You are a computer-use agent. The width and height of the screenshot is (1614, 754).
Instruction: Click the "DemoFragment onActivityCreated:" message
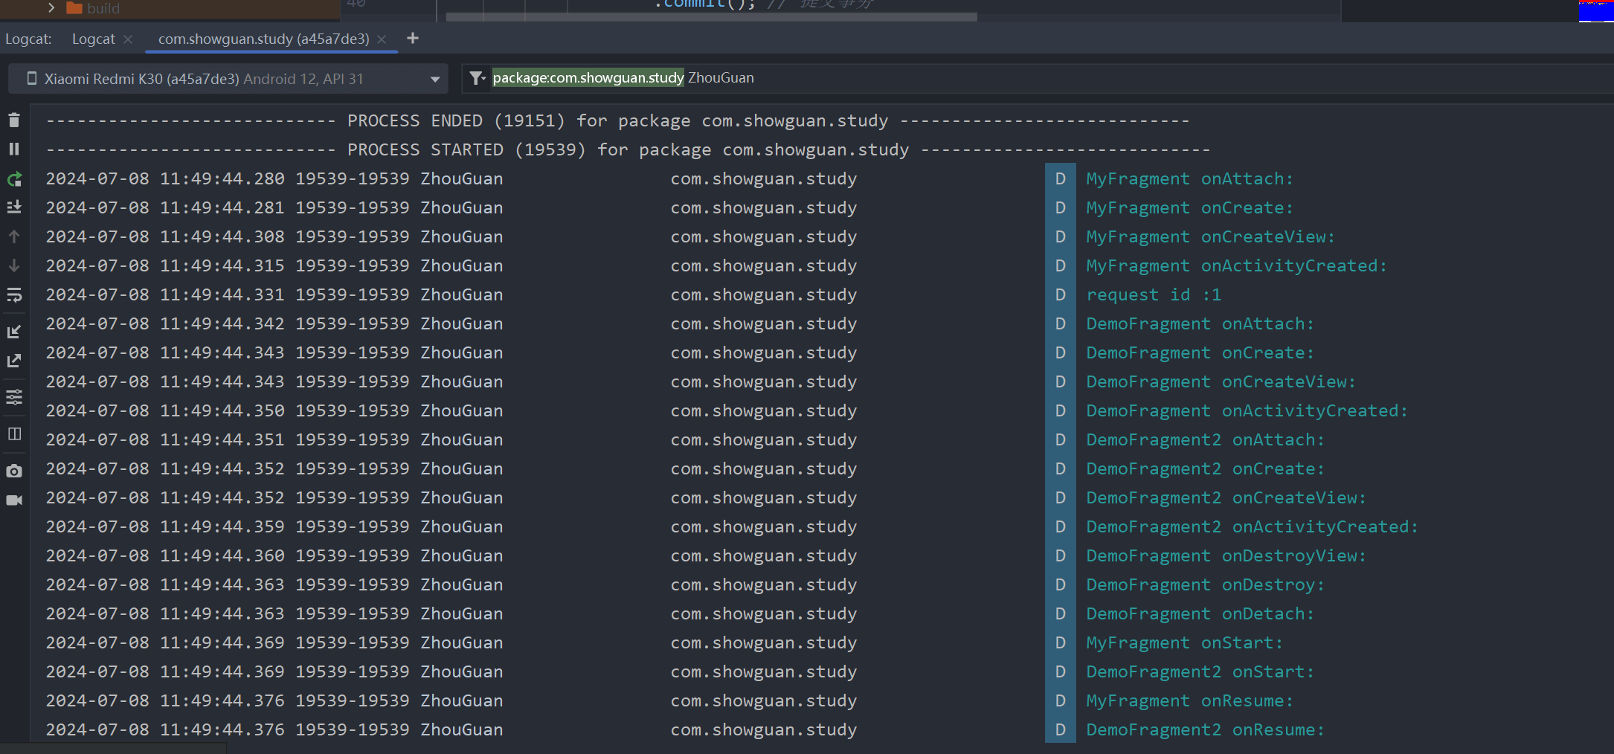point(1247,410)
